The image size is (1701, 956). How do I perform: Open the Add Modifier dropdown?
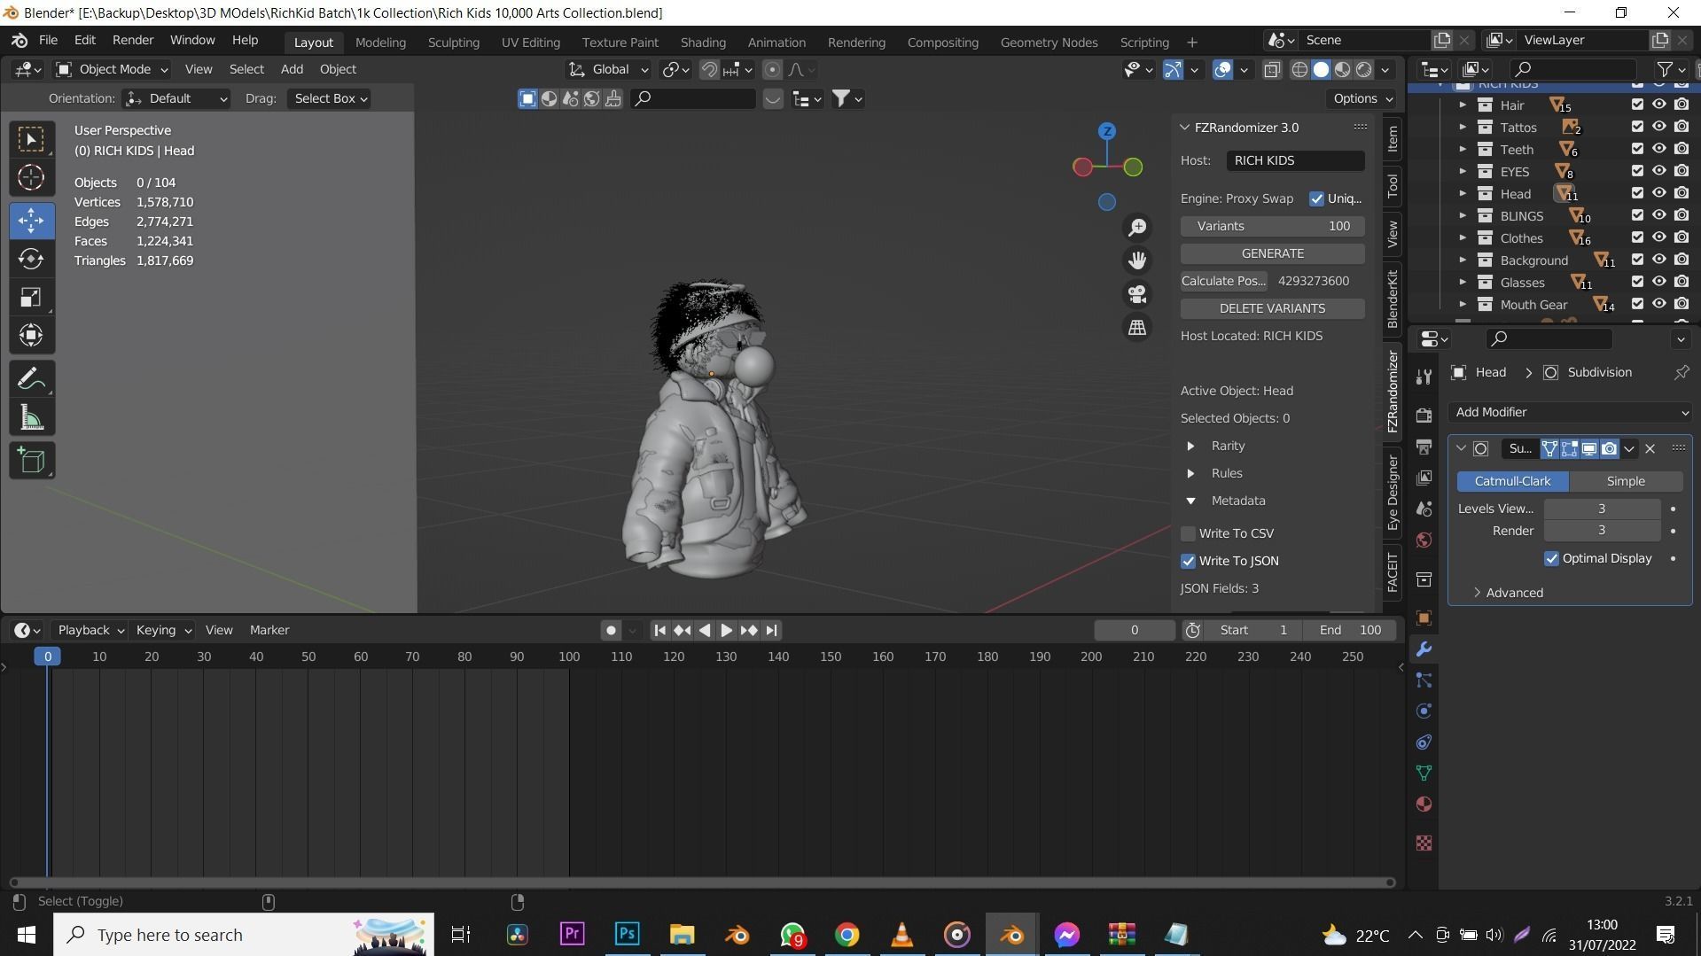[x=1570, y=412]
